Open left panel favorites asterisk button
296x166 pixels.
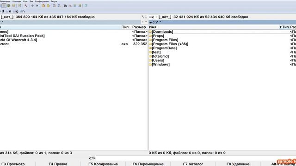pyautogui.click(x=143, y=22)
